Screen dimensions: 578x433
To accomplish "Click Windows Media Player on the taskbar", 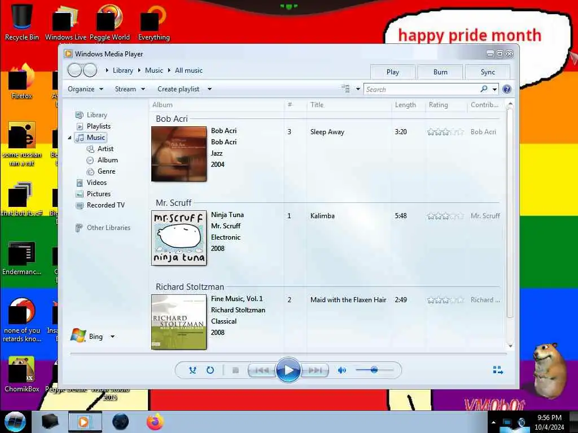I will (x=85, y=422).
